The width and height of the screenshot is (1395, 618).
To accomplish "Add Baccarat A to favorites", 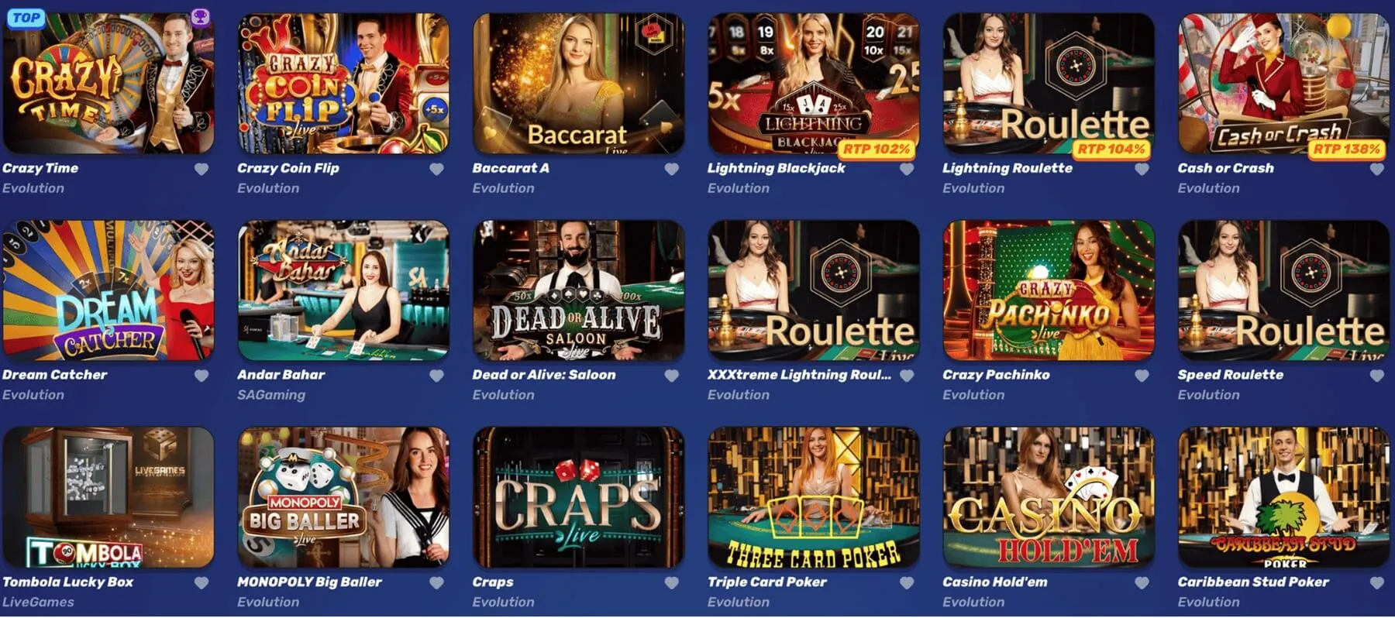I will (672, 169).
